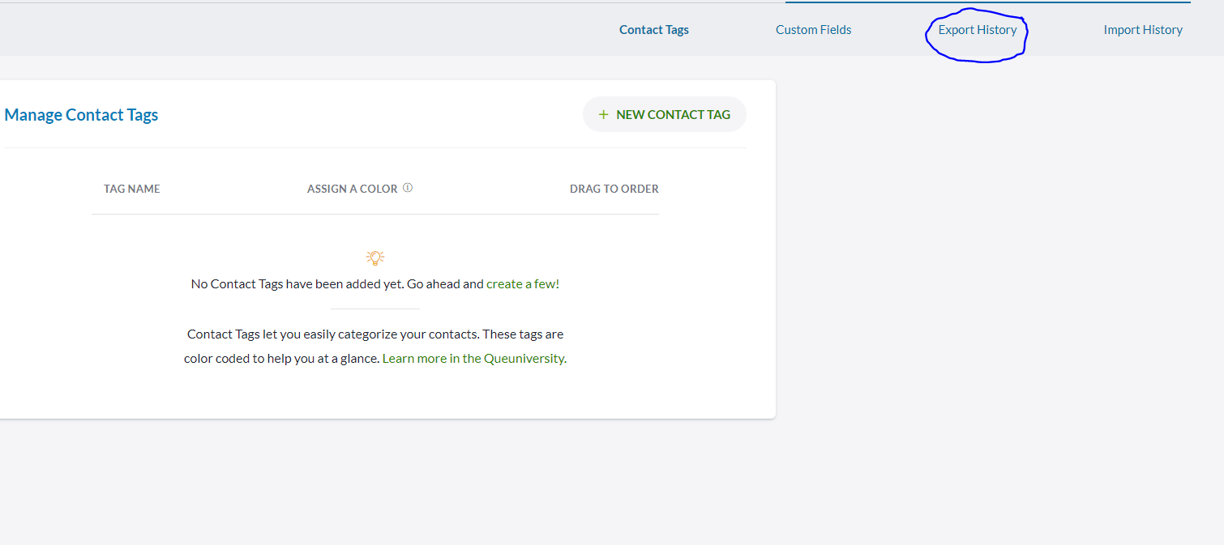Click the TAG NAME column header

132,189
